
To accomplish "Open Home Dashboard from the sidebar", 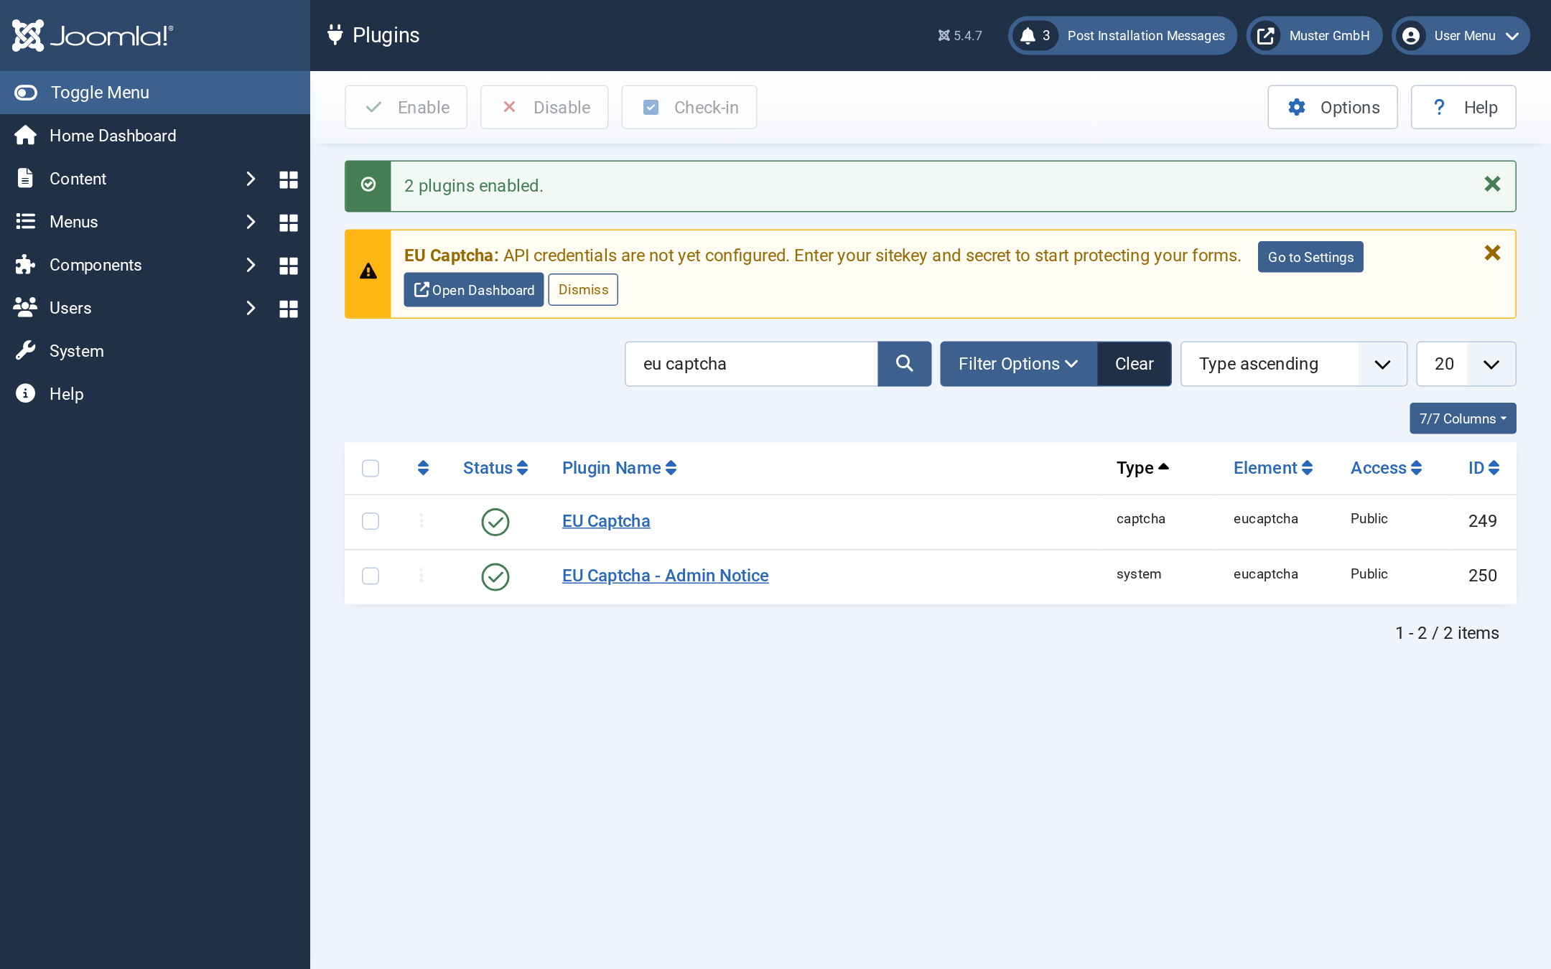I will click(155, 136).
